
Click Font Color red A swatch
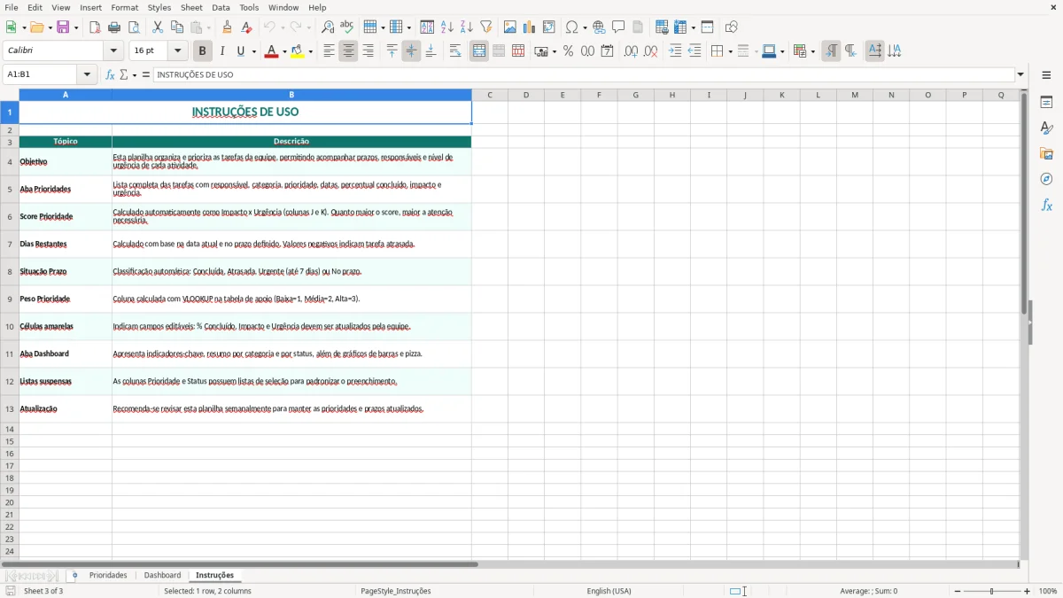coord(271,51)
